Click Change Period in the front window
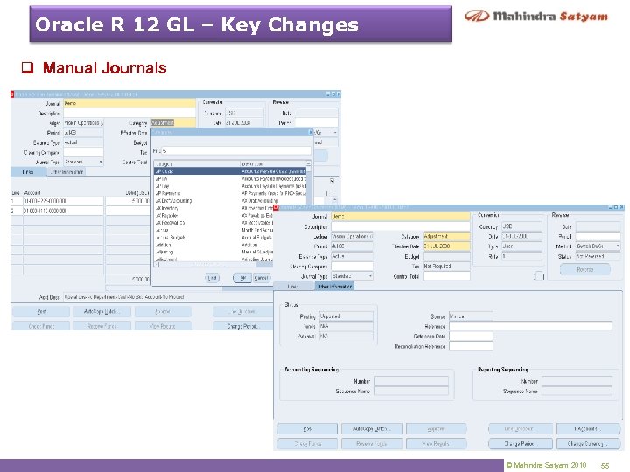Image resolution: width=630 pixels, height=472 pixels. [521, 443]
